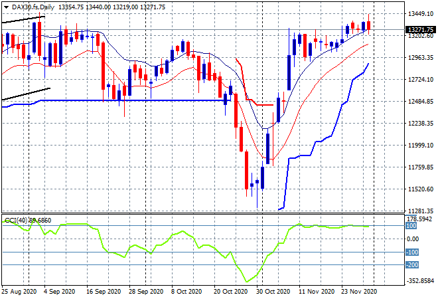Screen dimensions: 438x299
Task: Click the 25 Aug 2020 date marker
Action: [19, 292]
